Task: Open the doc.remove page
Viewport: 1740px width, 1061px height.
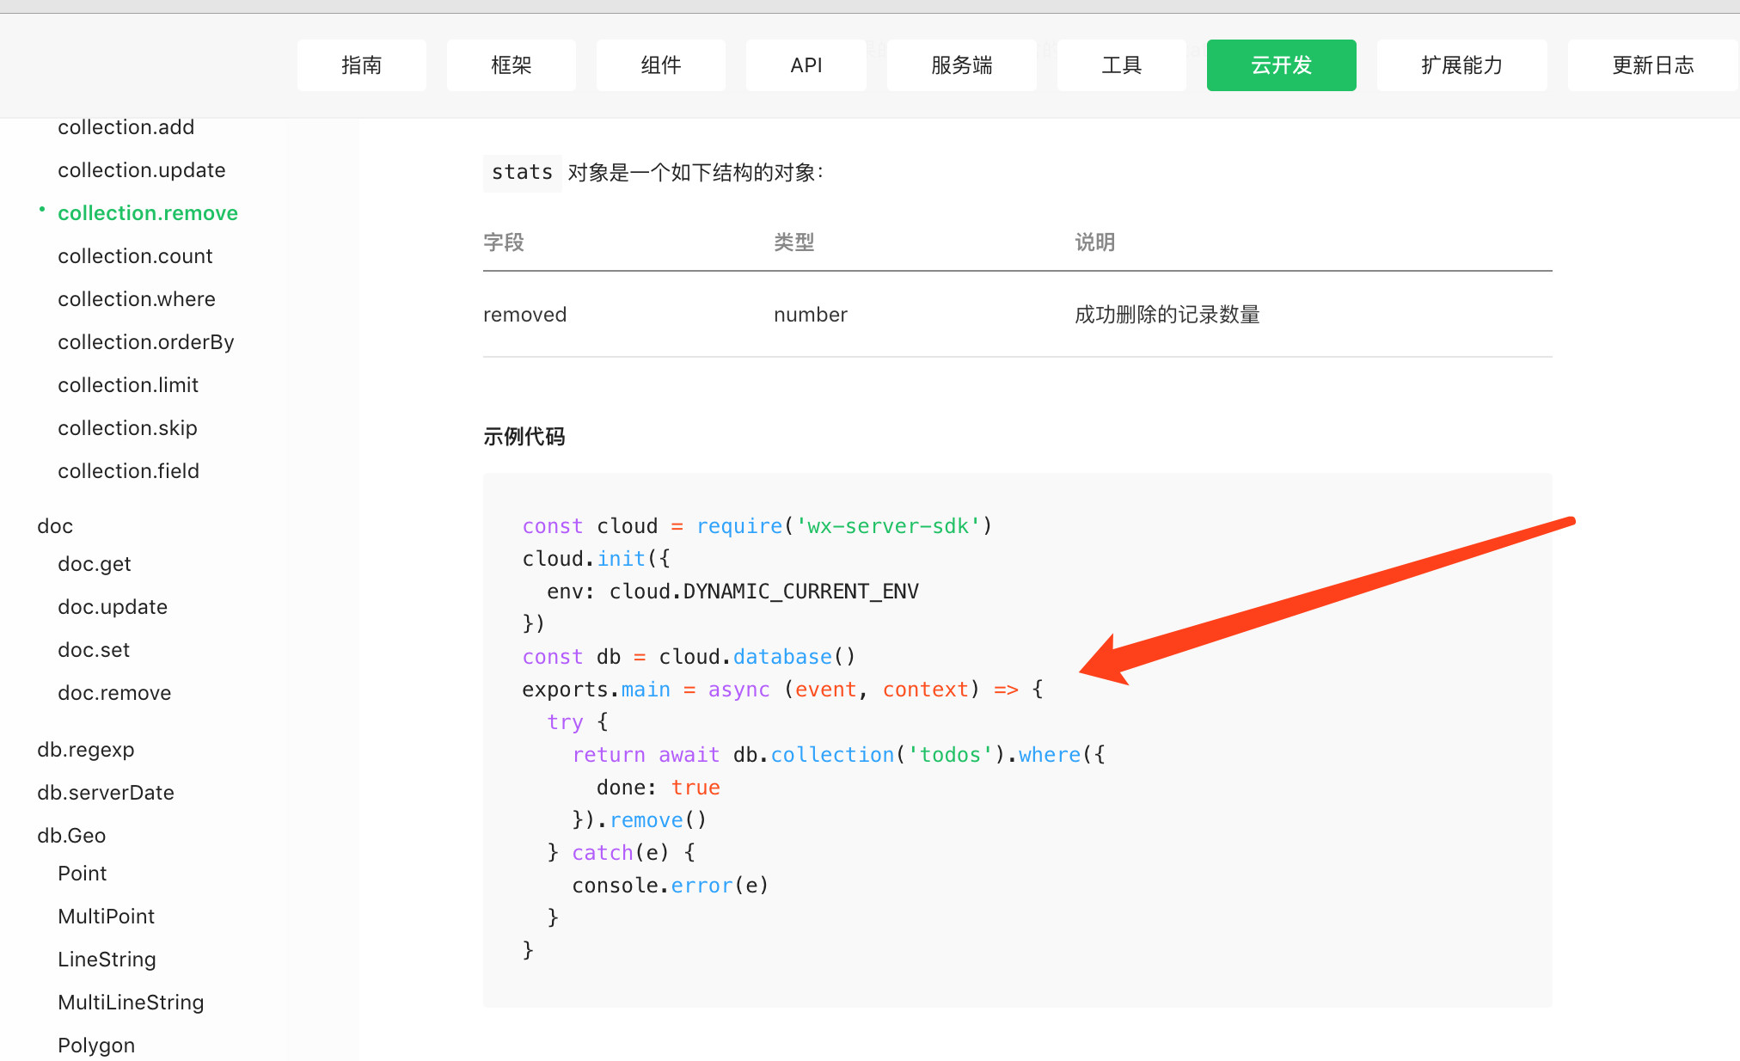Action: 114,693
